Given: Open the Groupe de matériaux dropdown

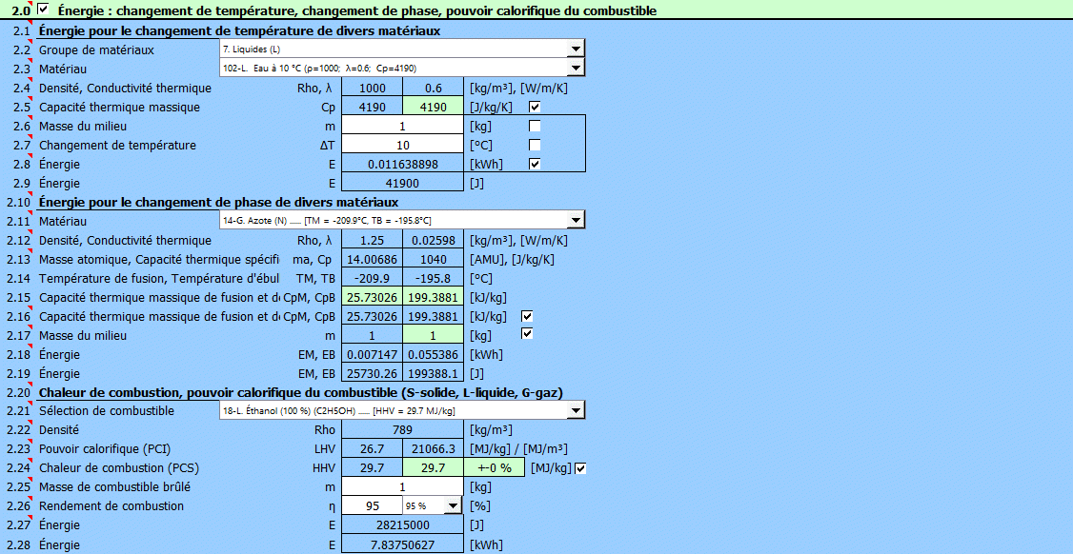Looking at the screenshot, I should (575, 49).
